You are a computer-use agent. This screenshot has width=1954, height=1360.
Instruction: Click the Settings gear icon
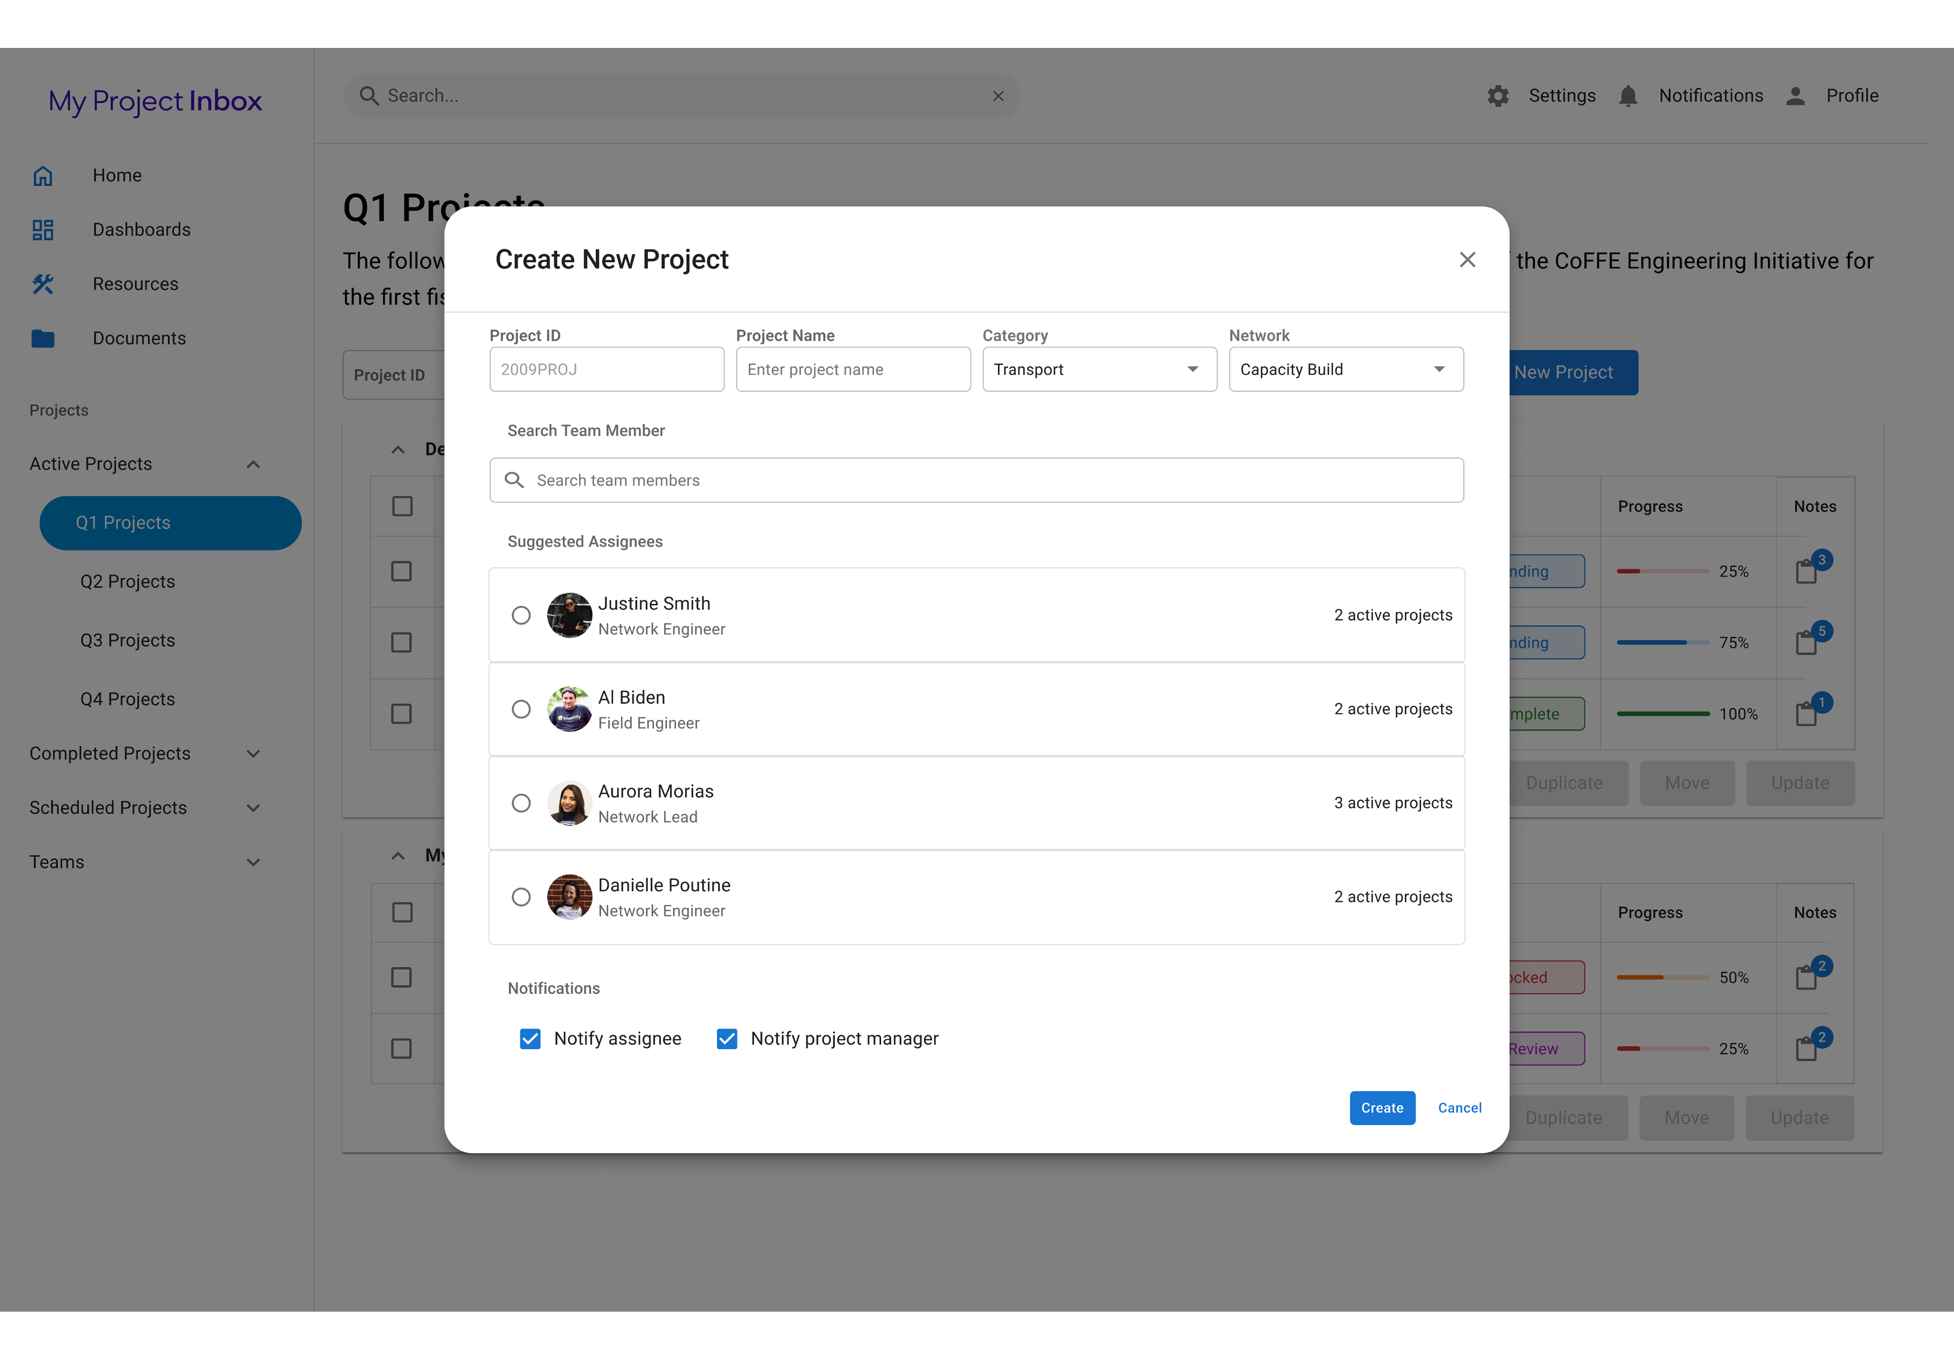(1498, 96)
